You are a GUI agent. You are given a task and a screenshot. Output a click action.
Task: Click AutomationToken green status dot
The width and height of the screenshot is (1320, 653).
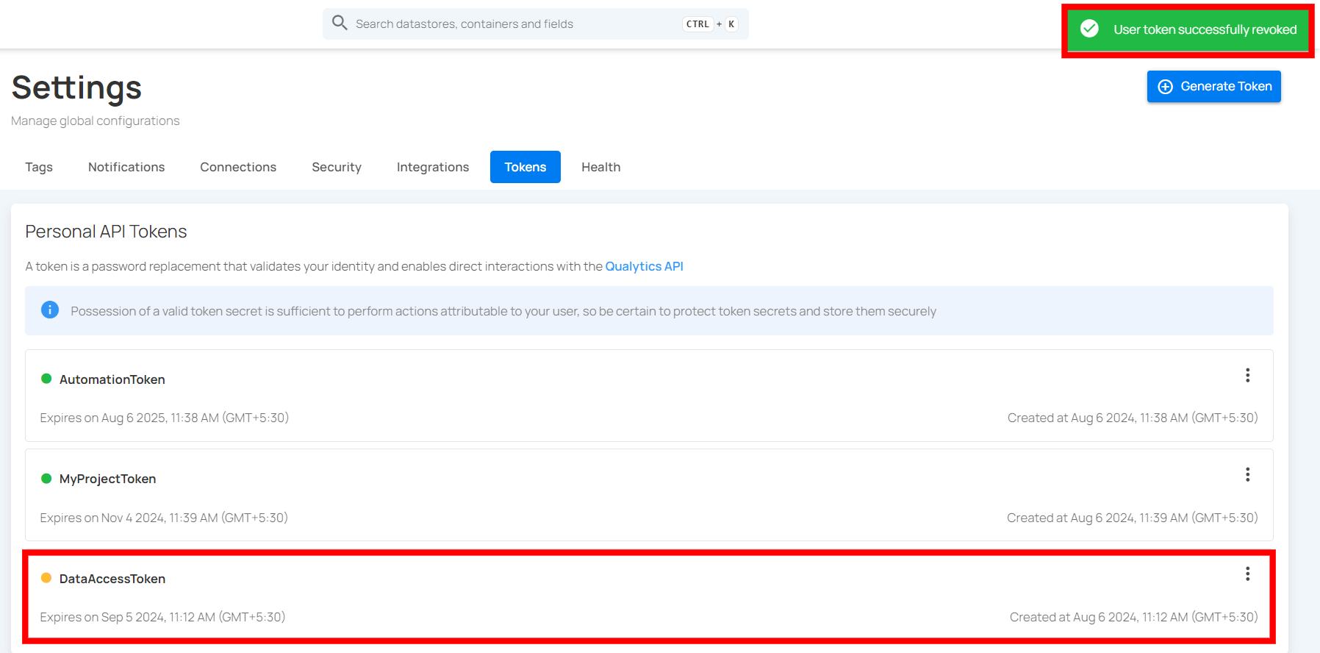[x=46, y=379]
